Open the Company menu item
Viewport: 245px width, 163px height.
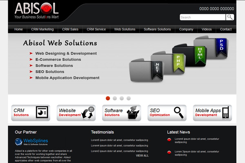coord(186,29)
